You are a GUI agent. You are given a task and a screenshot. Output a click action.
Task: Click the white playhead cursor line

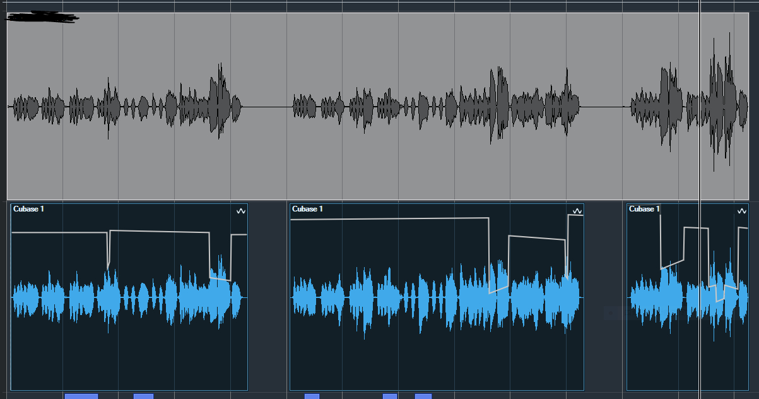click(700, 158)
